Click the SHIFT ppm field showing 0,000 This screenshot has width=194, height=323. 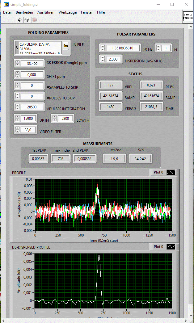pyautogui.click(x=32, y=74)
